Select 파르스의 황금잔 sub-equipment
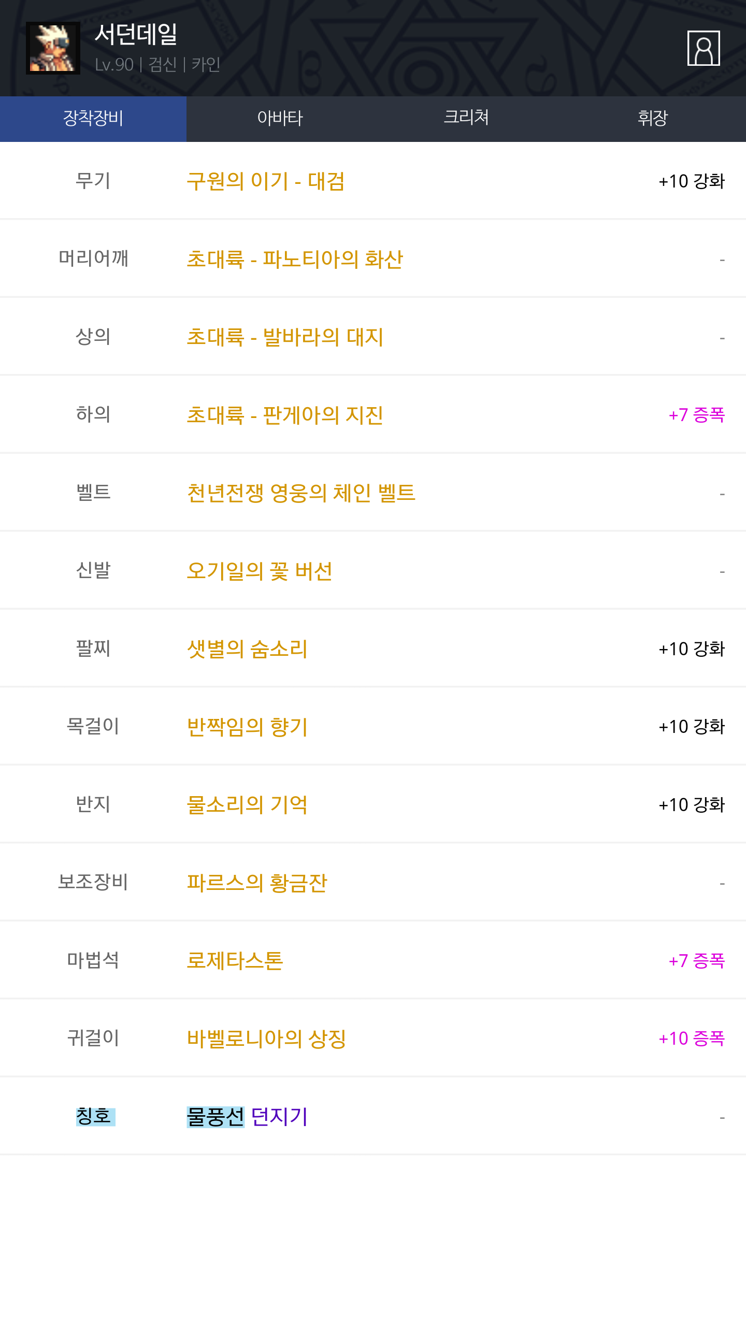The height and width of the screenshot is (1326, 746). point(256,883)
